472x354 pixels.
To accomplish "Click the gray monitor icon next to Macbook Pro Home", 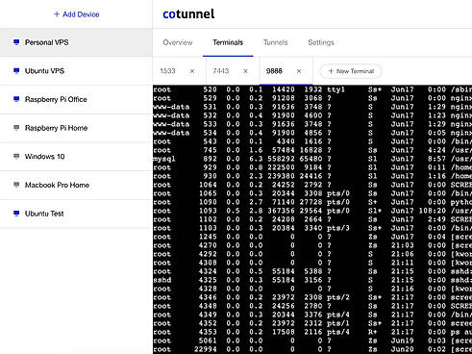I will [x=16, y=185].
